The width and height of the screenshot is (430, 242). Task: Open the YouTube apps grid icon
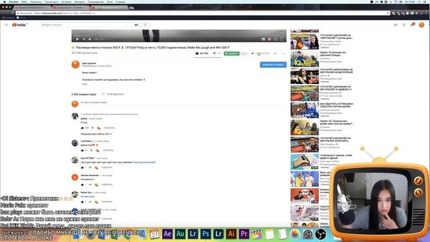(404, 25)
